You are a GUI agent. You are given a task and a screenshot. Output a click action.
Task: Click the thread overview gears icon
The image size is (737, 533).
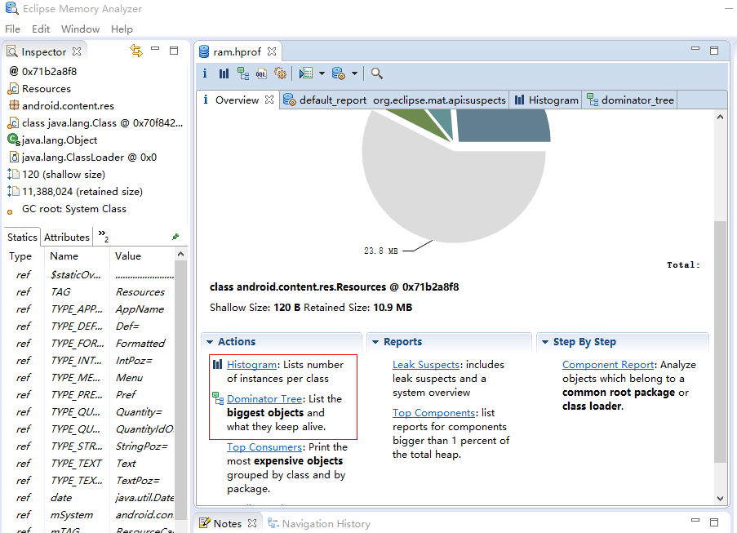pyautogui.click(x=281, y=73)
